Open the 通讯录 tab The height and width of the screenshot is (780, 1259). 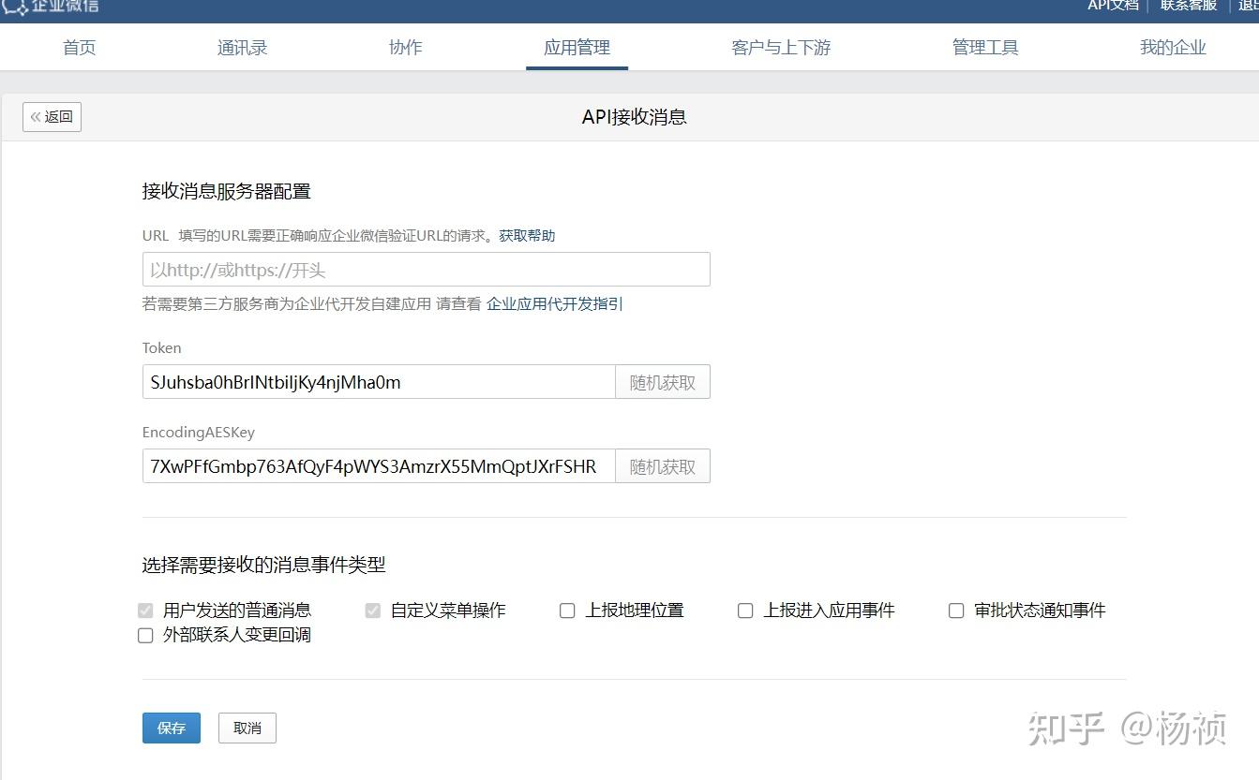(242, 47)
